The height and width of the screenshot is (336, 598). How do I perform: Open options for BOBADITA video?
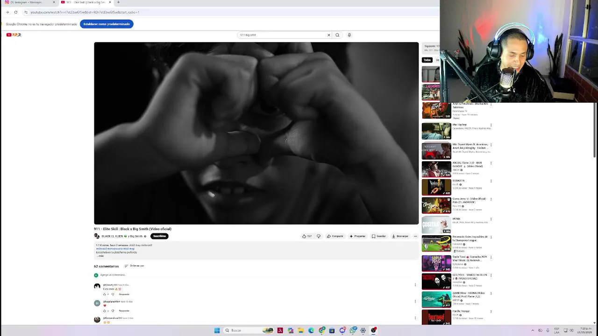pyautogui.click(x=491, y=181)
